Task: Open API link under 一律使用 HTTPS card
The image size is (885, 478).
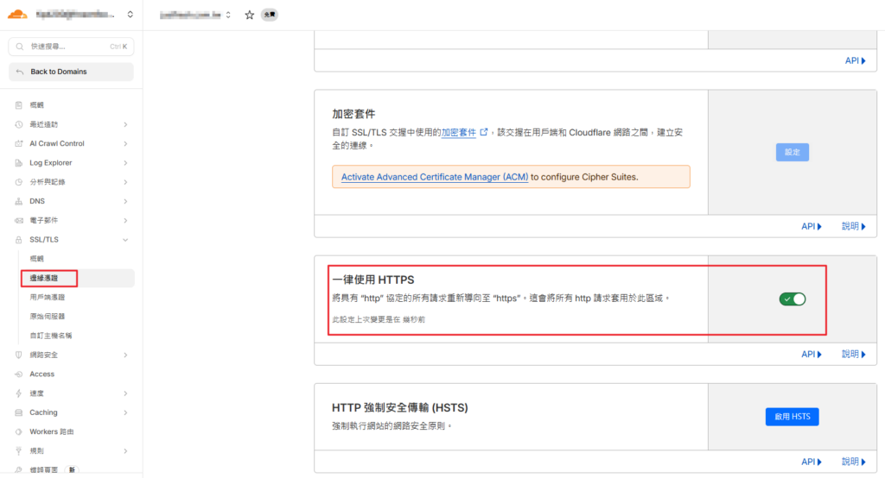Action: pos(811,354)
